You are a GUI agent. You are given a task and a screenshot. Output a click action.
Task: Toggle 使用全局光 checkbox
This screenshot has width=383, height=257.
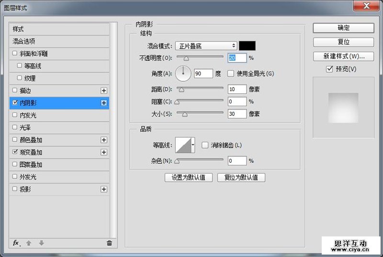[x=231, y=74]
